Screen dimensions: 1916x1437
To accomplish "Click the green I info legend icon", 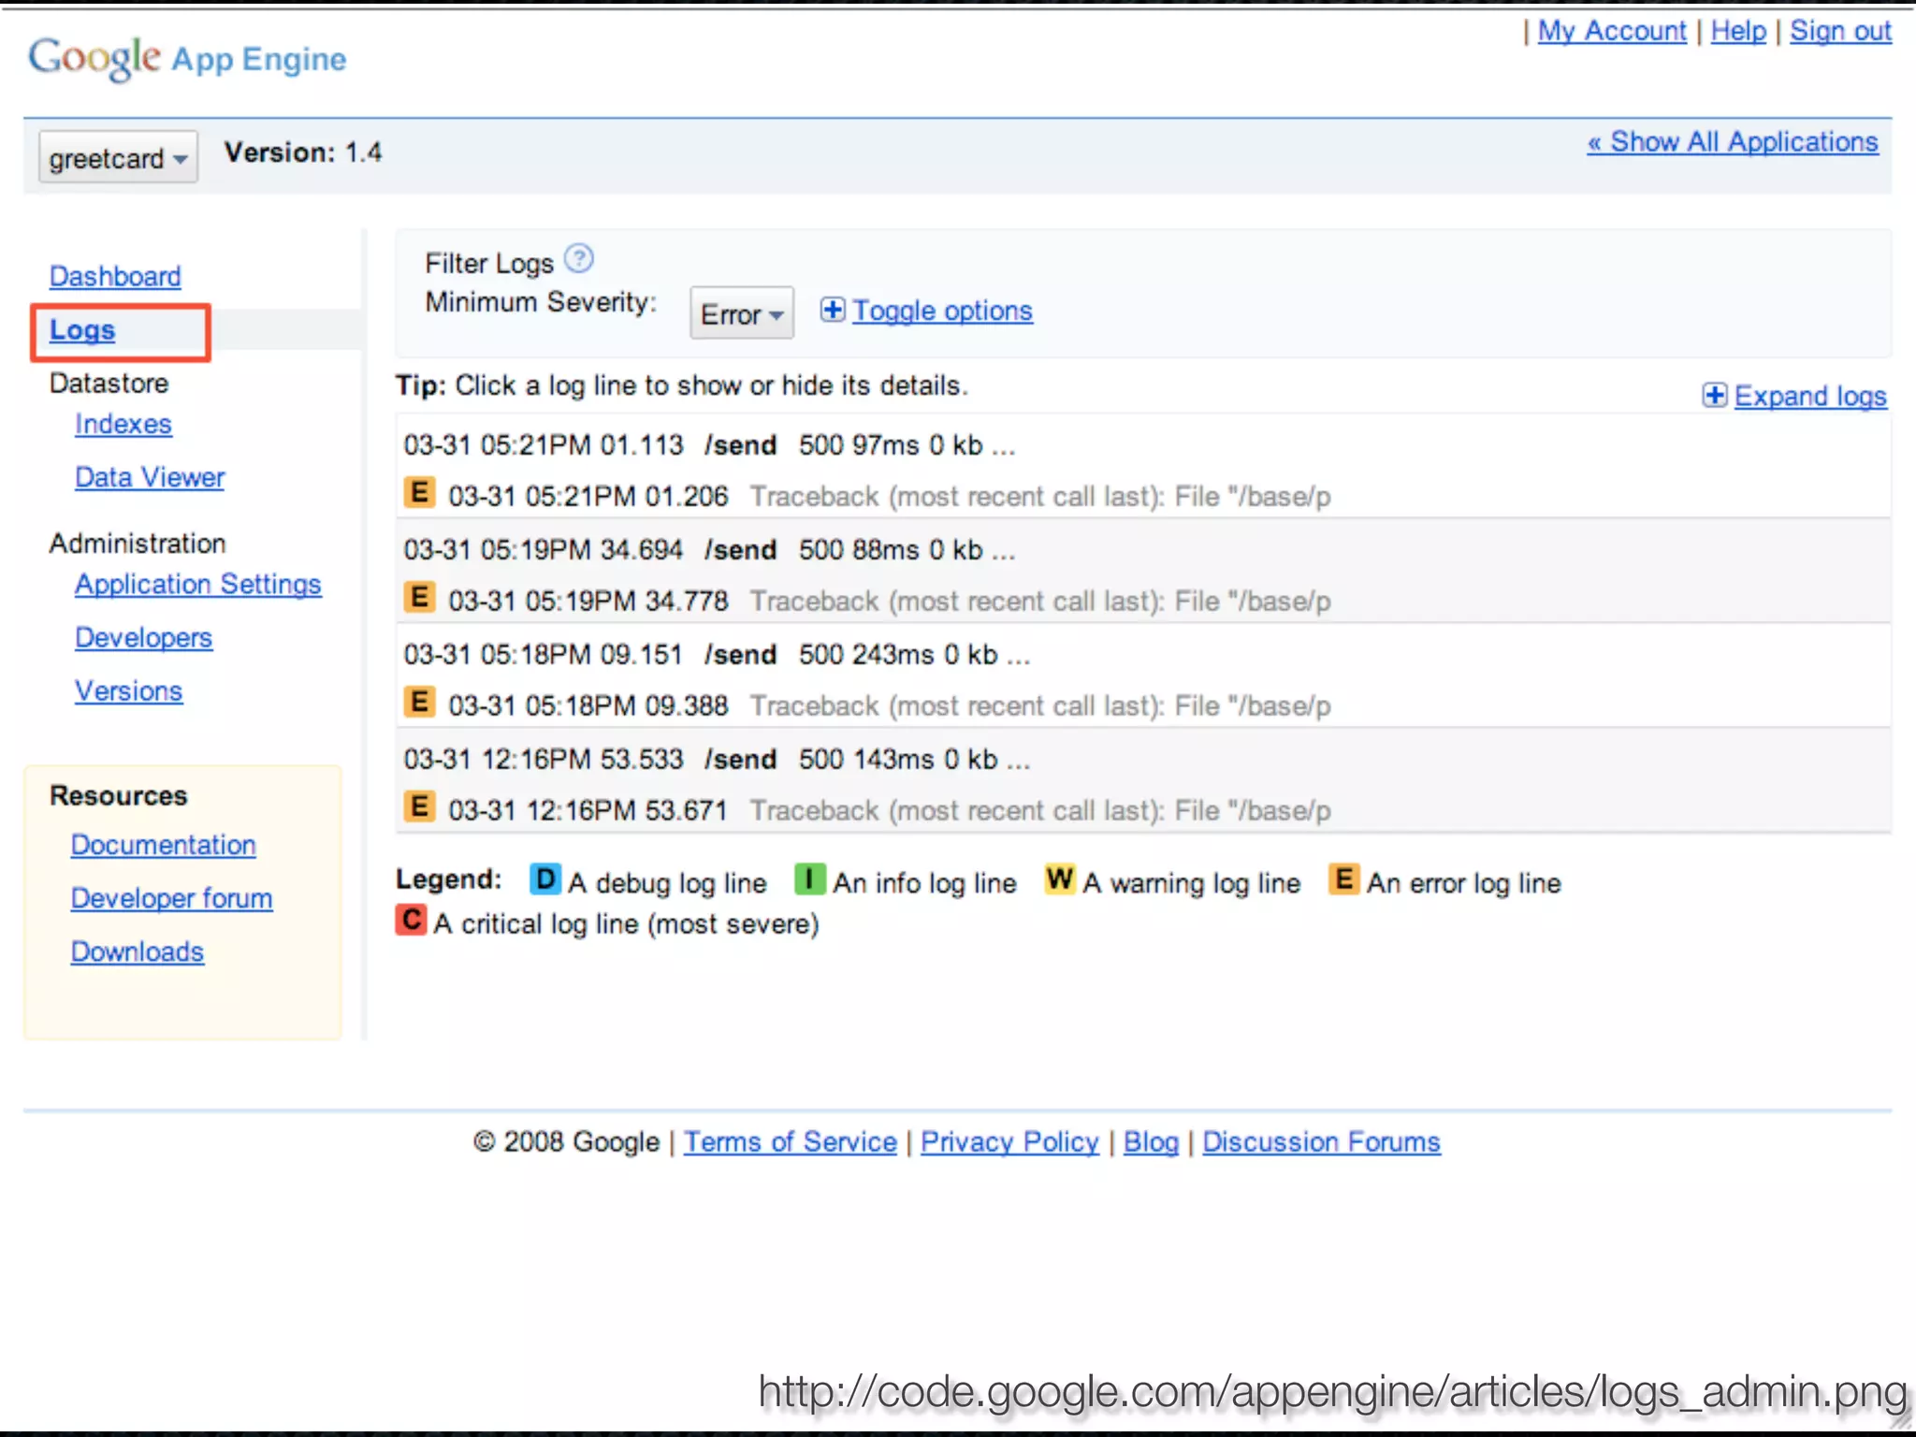I will (x=809, y=879).
